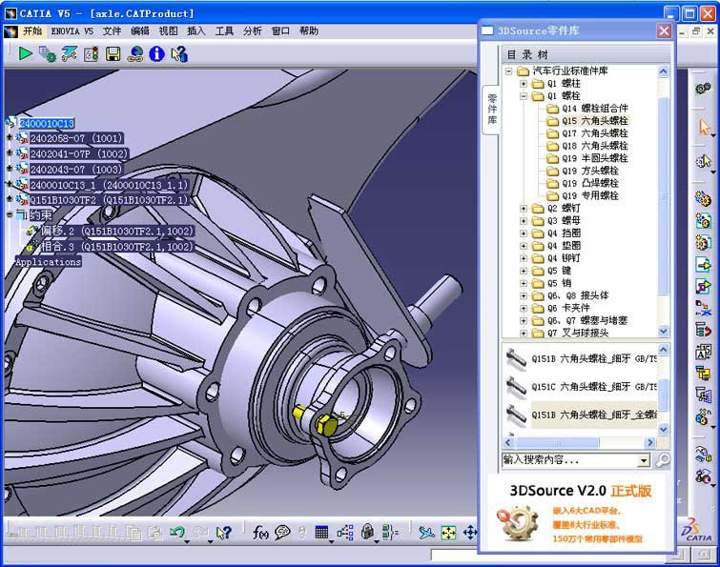This screenshot has width=720, height=567.
Task: Click the bottom-toolbar Equivalent Dimensions icon with equals sign
Action: (x=390, y=532)
